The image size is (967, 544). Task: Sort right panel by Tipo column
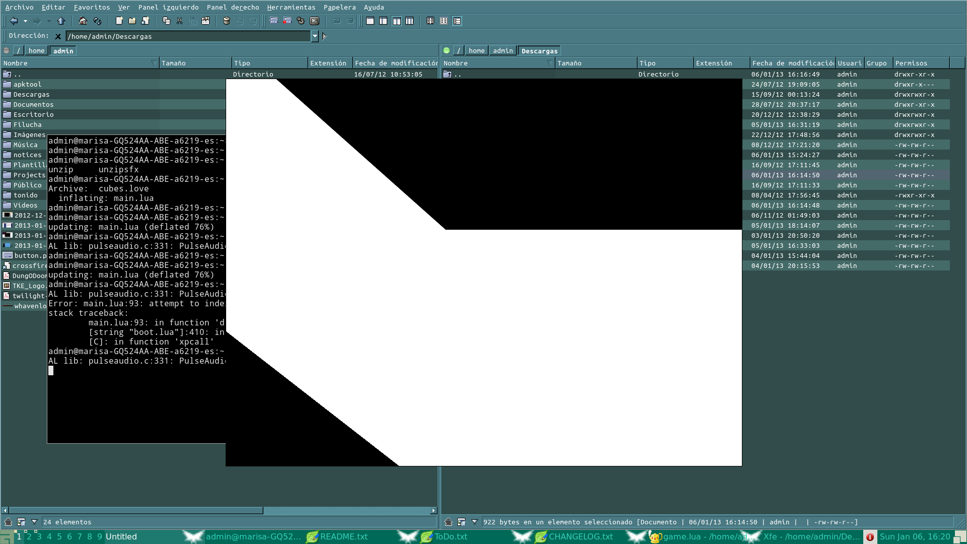pos(665,63)
